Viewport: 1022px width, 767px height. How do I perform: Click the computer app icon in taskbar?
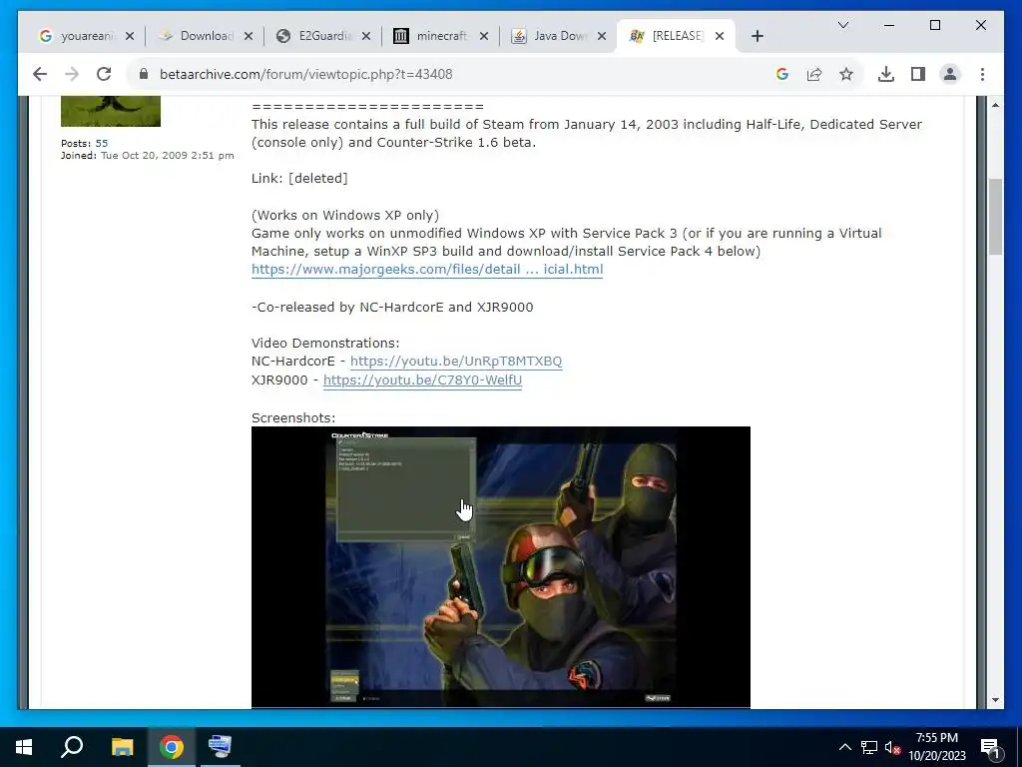click(x=220, y=747)
